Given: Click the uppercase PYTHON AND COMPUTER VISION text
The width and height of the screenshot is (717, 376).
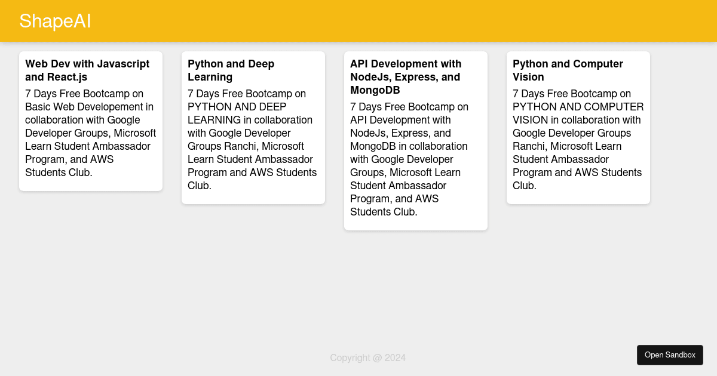Looking at the screenshot, I should (578, 113).
